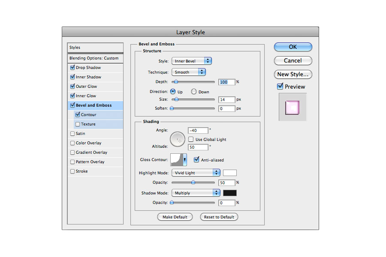Click the New Style... button
The height and width of the screenshot is (257, 386).
point(293,74)
